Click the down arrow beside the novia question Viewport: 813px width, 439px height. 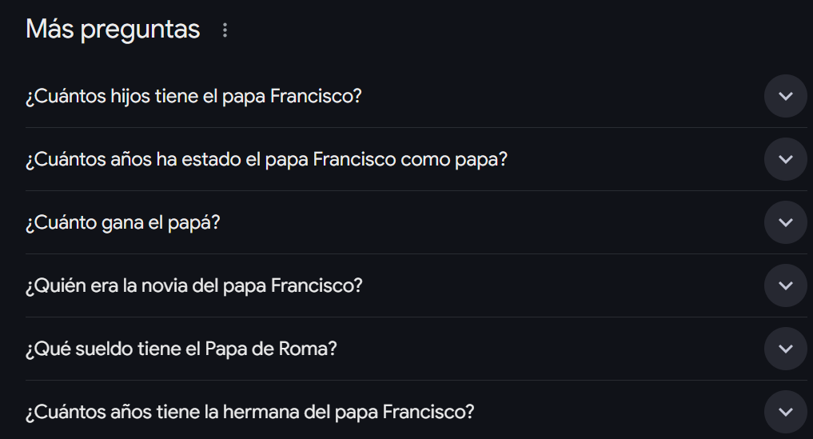point(785,285)
